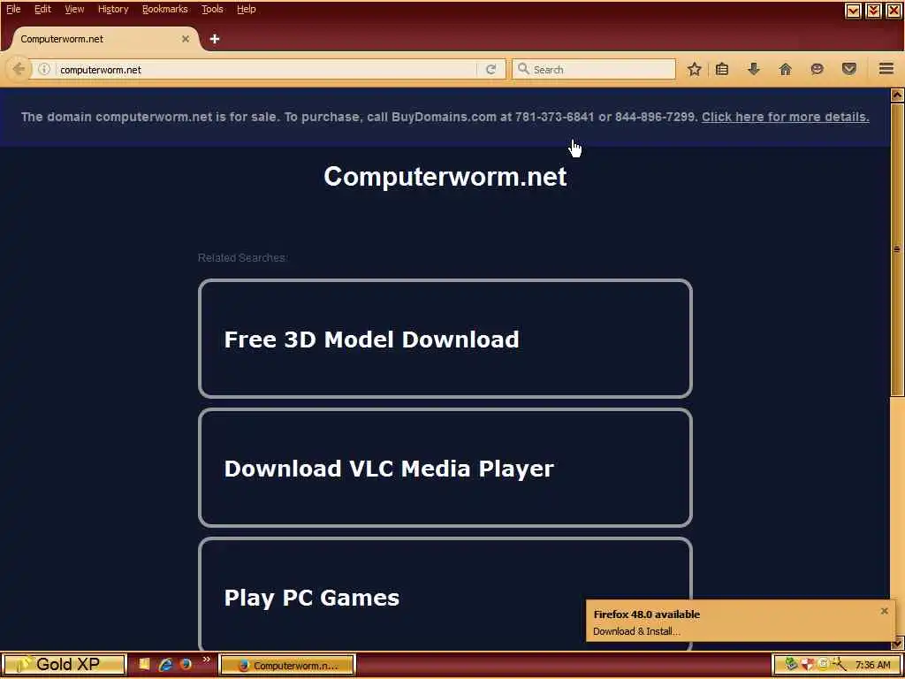
Task: Open the View menu
Action: click(74, 9)
